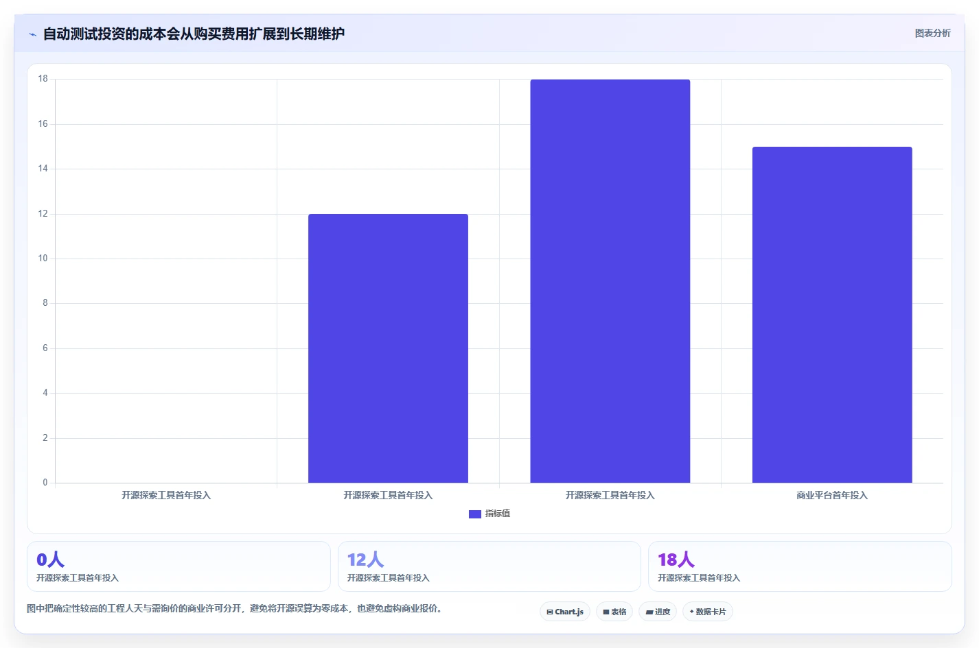
Task: Toggle the 指标值 legend label
Action: pos(498,514)
